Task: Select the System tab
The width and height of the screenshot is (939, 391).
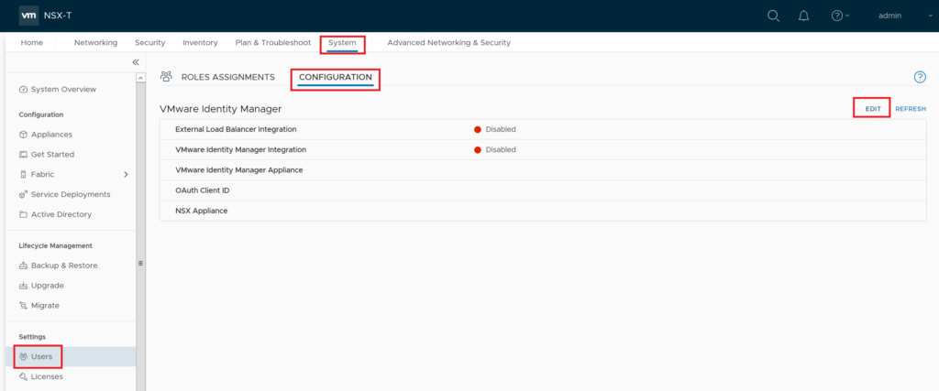Action: 342,43
